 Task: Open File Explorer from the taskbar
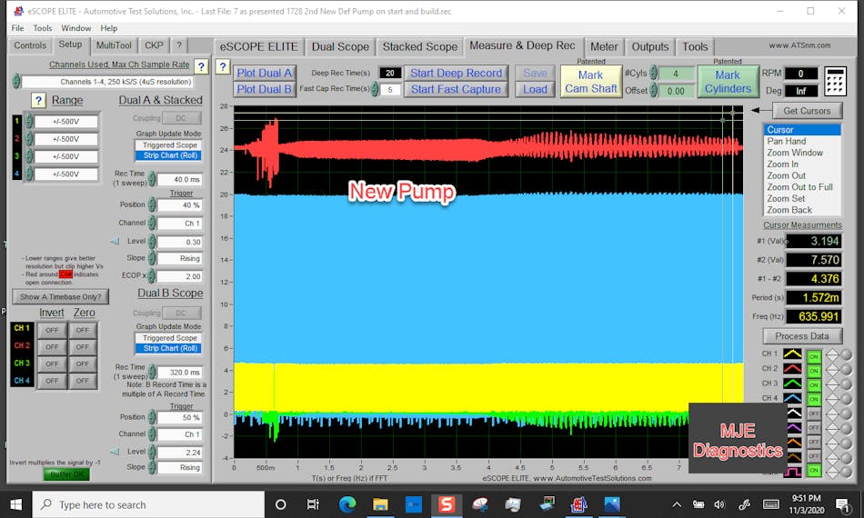point(379,504)
